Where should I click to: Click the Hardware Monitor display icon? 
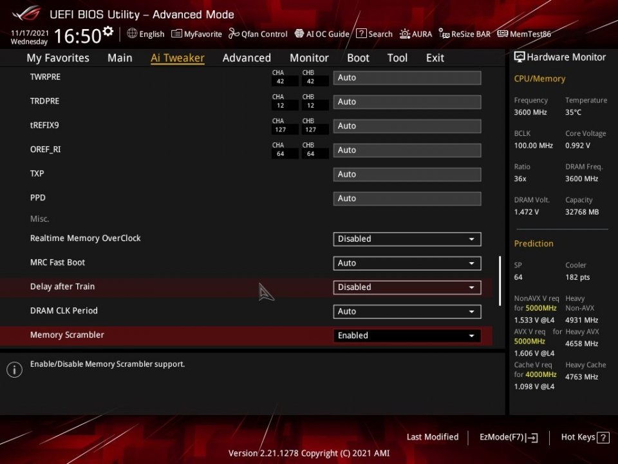(520, 57)
